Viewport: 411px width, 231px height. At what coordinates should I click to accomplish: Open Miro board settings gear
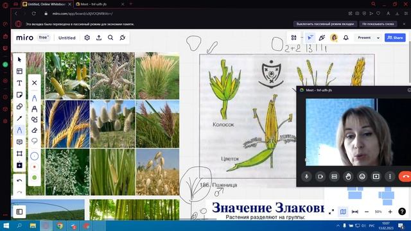pyautogui.click(x=87, y=38)
